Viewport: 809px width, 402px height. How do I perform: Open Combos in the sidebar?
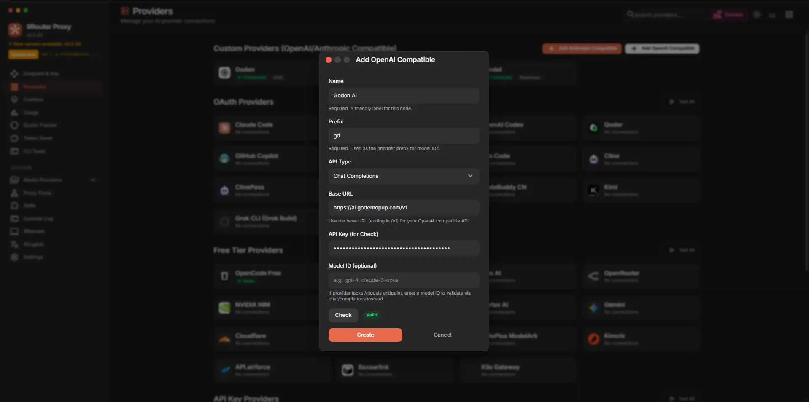pos(55,99)
